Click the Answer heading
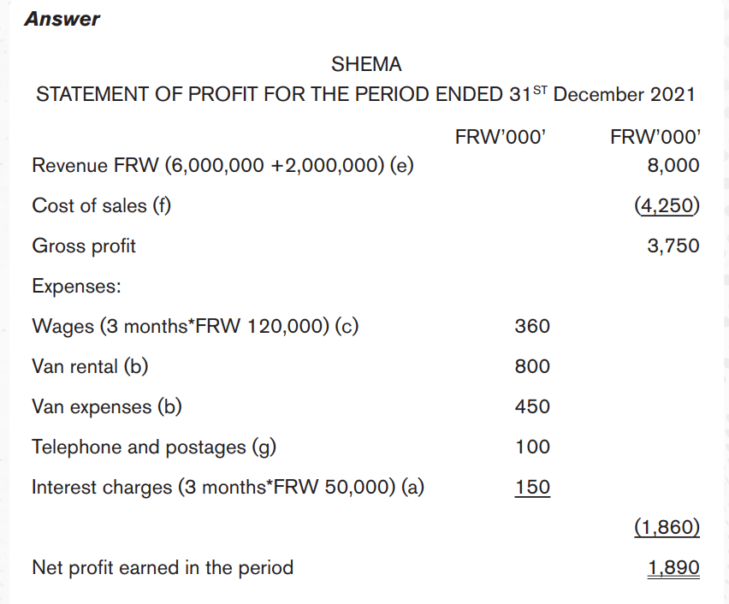The image size is (729, 604). [62, 19]
